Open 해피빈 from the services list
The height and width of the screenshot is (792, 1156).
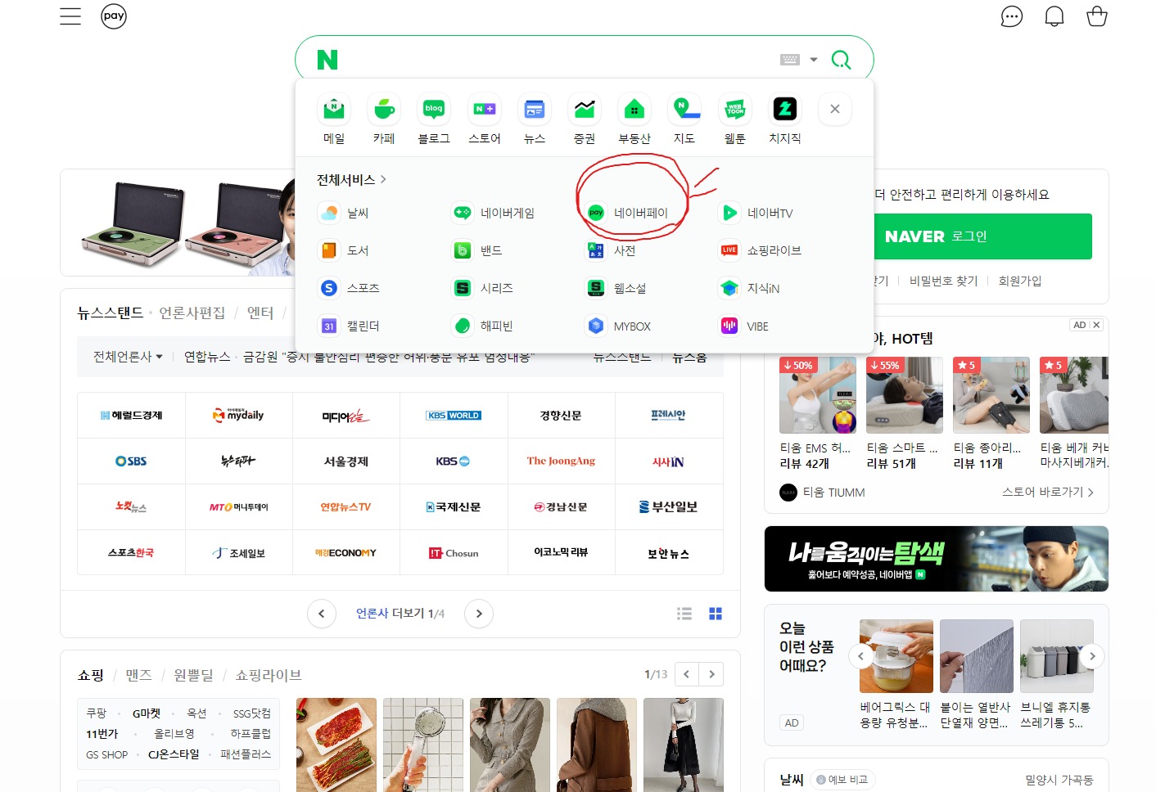[x=483, y=326]
